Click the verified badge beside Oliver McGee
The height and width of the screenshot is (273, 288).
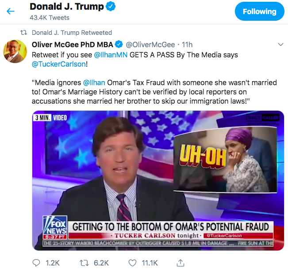[119, 45]
